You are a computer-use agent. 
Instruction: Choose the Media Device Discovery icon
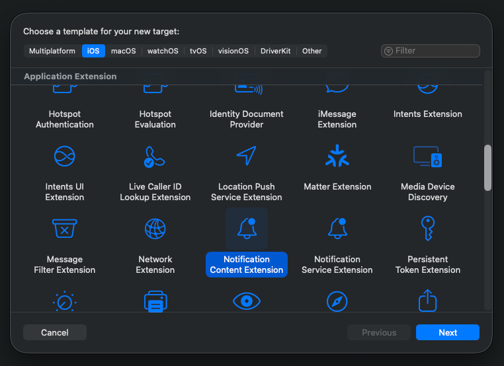[x=428, y=157]
